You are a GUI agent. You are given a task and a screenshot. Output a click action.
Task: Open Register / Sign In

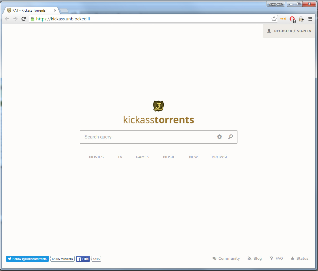[289, 31]
